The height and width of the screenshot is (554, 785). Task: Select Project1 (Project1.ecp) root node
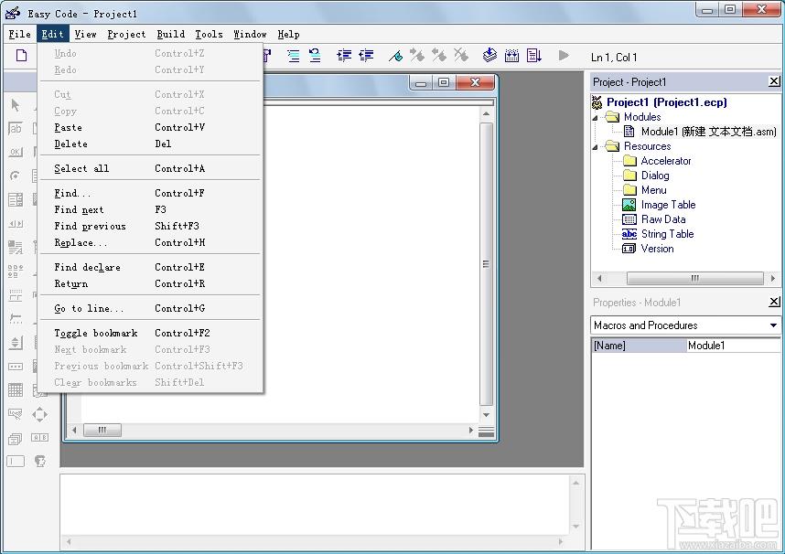tap(666, 102)
